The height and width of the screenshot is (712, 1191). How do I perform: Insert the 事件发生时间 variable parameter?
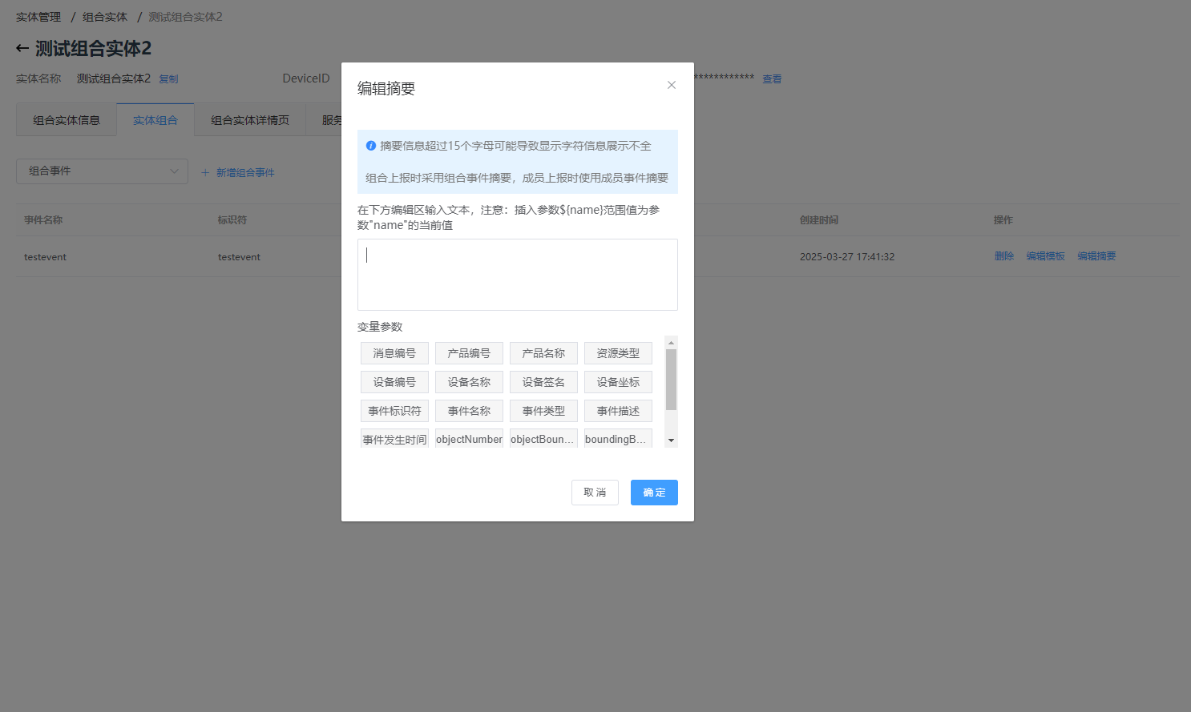click(394, 439)
